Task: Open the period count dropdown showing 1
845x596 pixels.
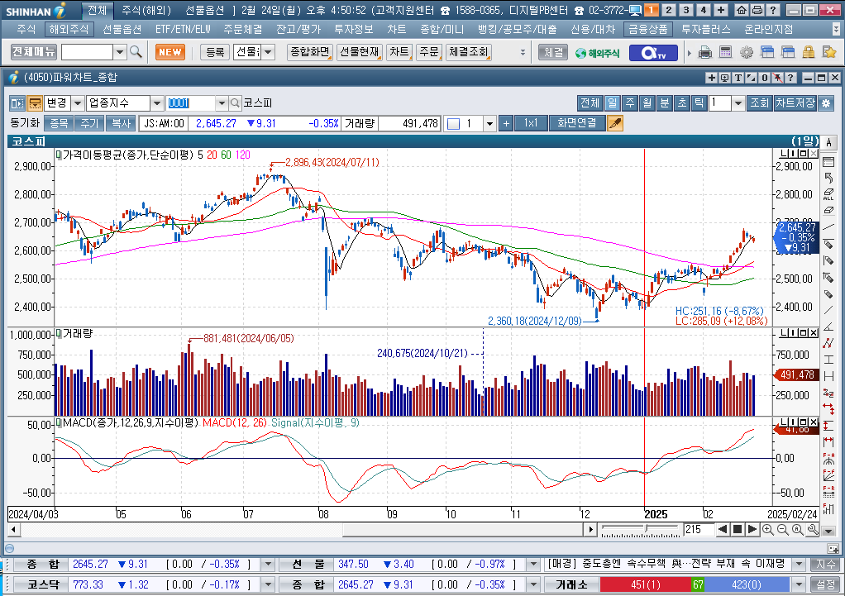Action: (x=738, y=103)
